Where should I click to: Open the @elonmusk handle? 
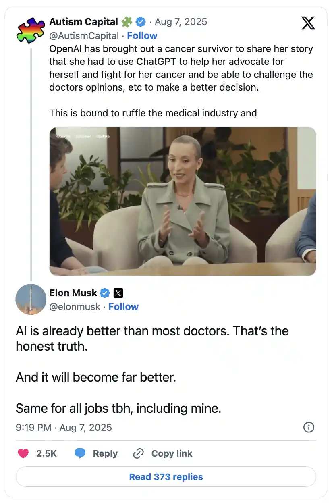click(x=75, y=307)
